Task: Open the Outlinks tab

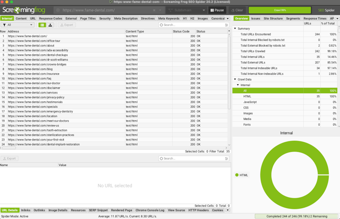Action: 39,210
